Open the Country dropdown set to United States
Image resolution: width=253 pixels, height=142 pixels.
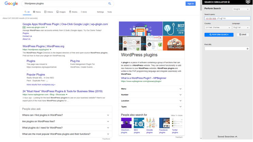point(218,27)
